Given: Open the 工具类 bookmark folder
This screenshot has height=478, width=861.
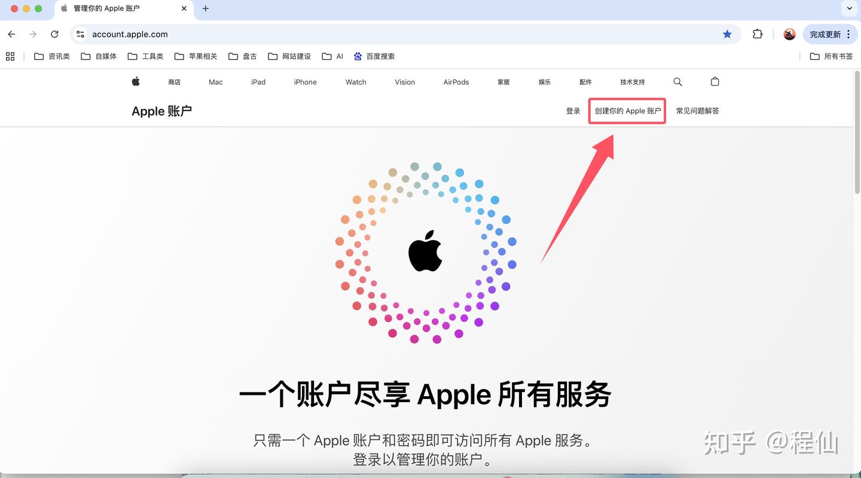Looking at the screenshot, I should point(145,56).
